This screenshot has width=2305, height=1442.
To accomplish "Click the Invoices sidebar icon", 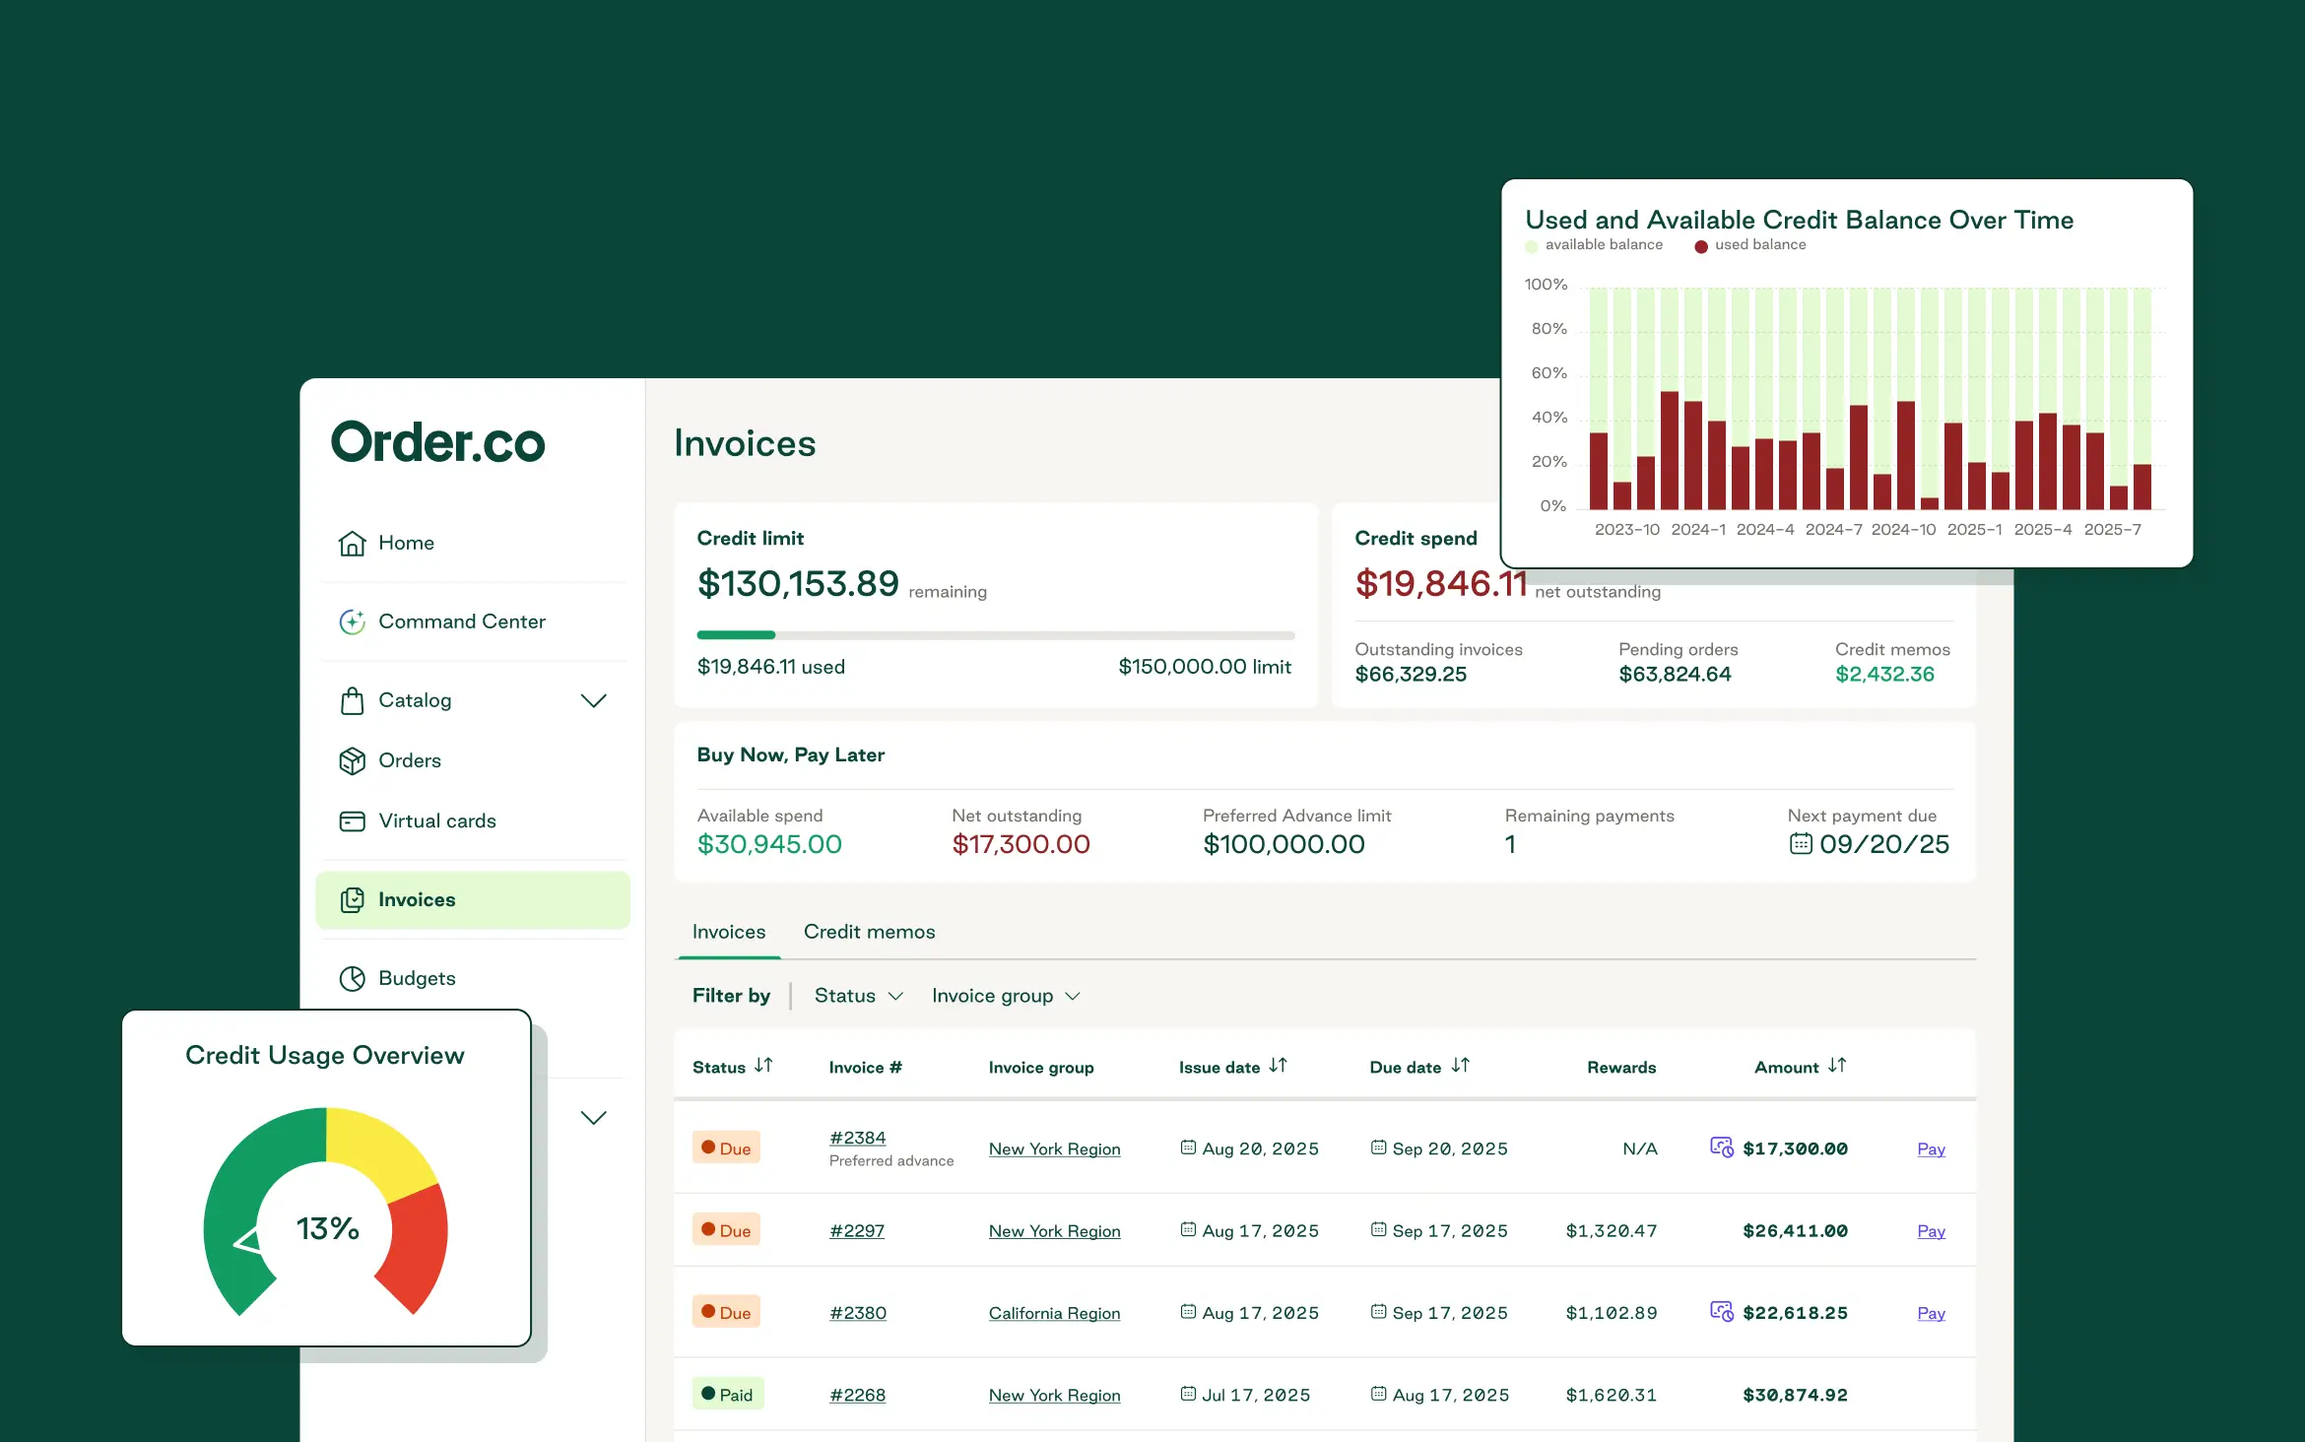I will (352, 899).
